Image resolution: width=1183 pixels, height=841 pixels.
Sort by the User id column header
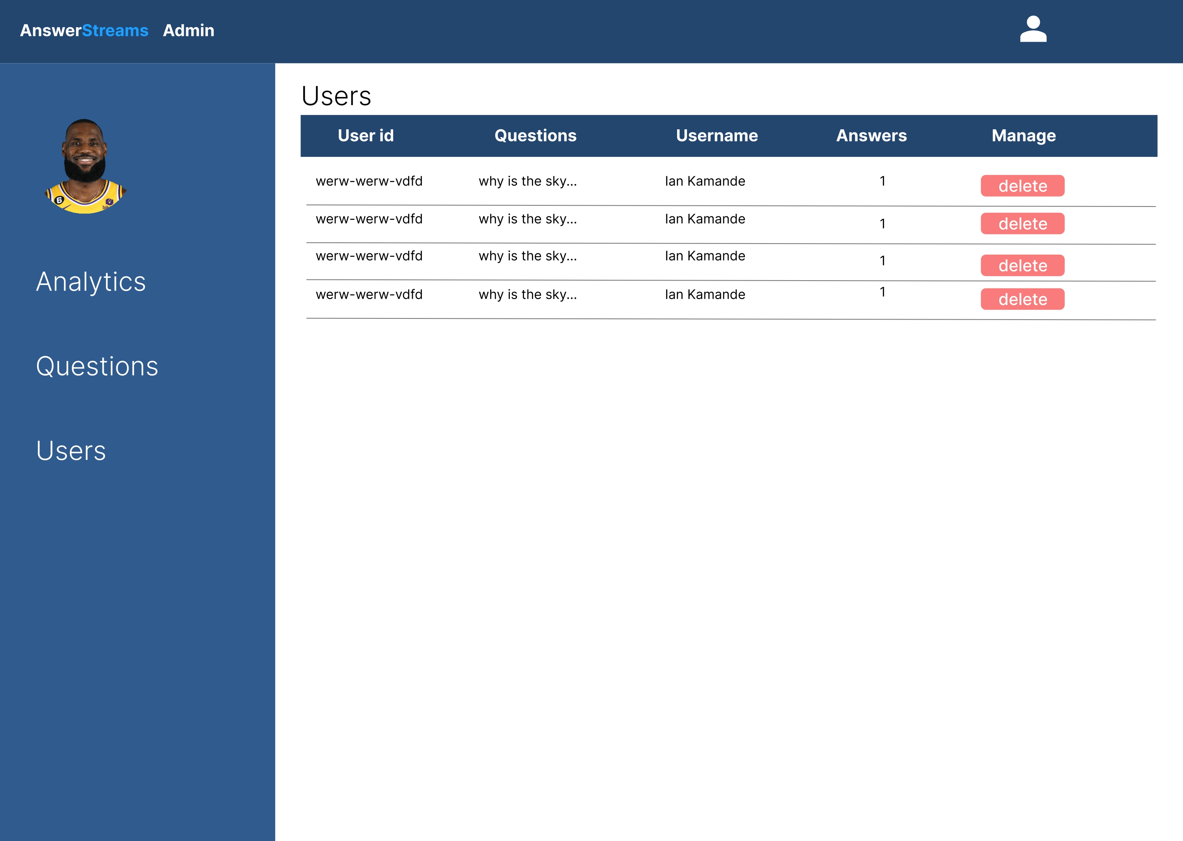(x=366, y=135)
